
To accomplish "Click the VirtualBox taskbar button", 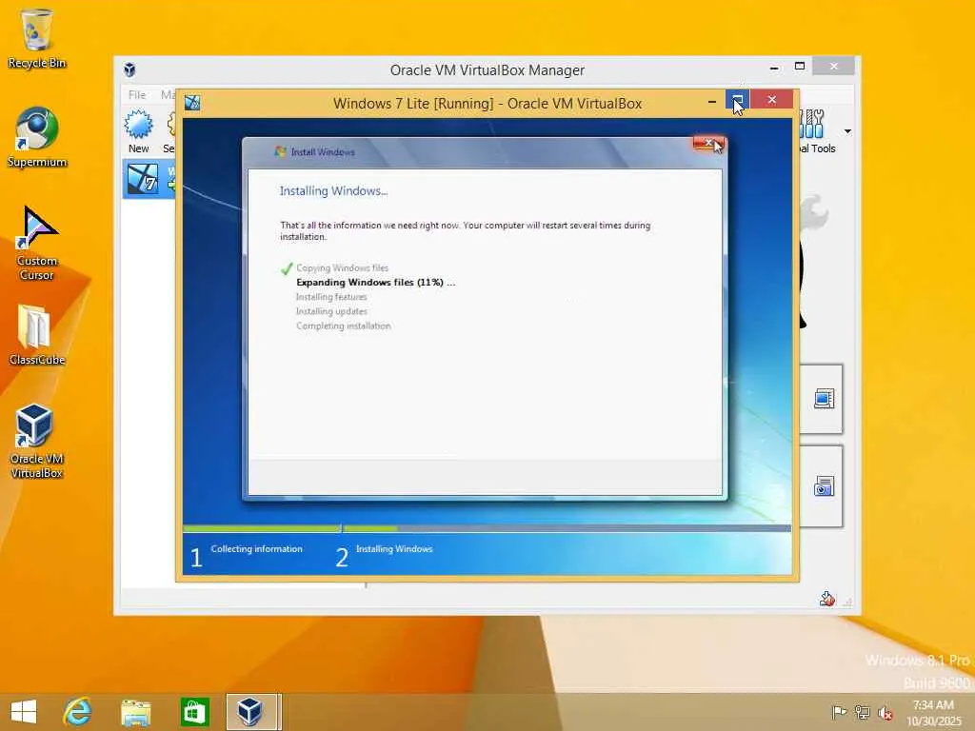I will click(250, 712).
